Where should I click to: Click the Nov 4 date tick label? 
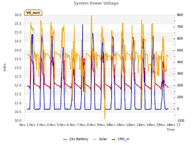click(44, 125)
